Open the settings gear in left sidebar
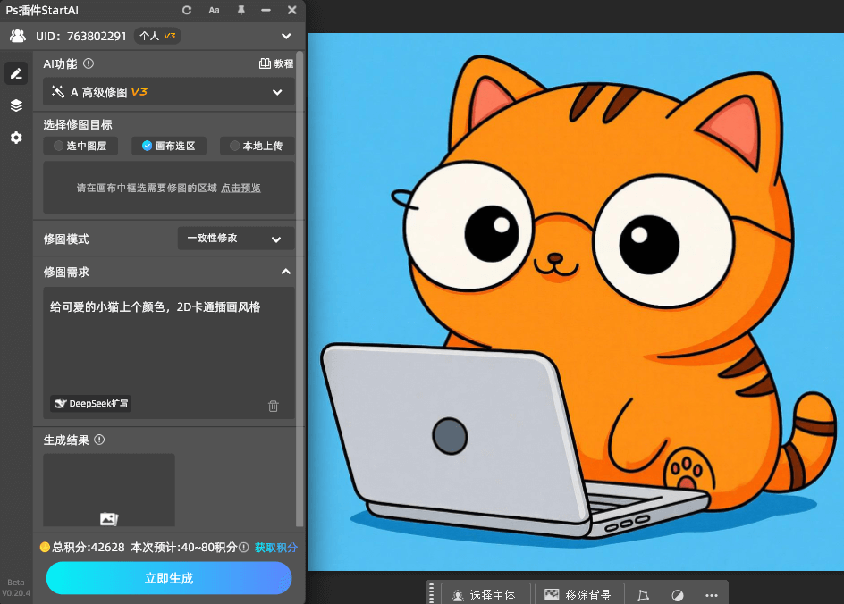This screenshot has width=844, height=604. point(16,138)
